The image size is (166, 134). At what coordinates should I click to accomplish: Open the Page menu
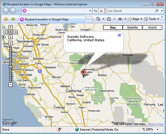135,19
